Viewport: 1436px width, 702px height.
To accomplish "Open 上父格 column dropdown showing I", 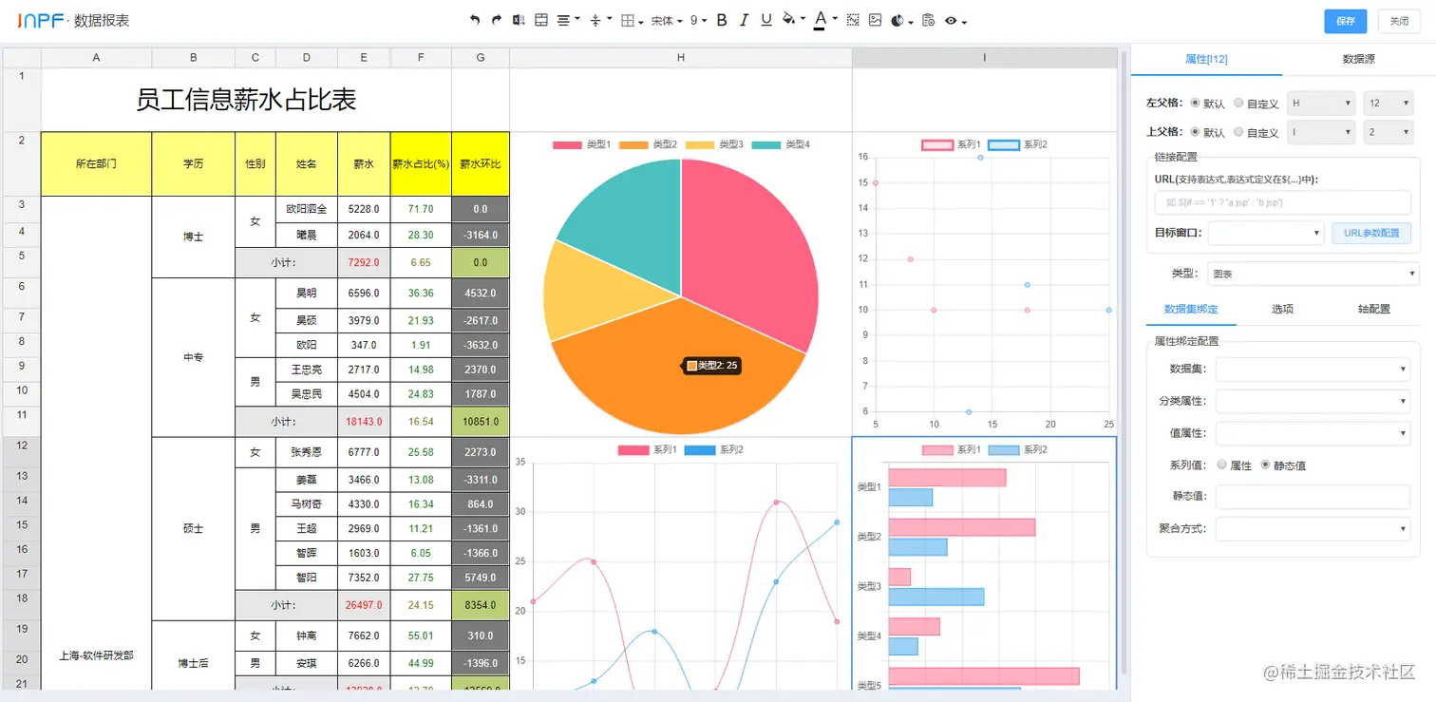I will (x=1321, y=132).
